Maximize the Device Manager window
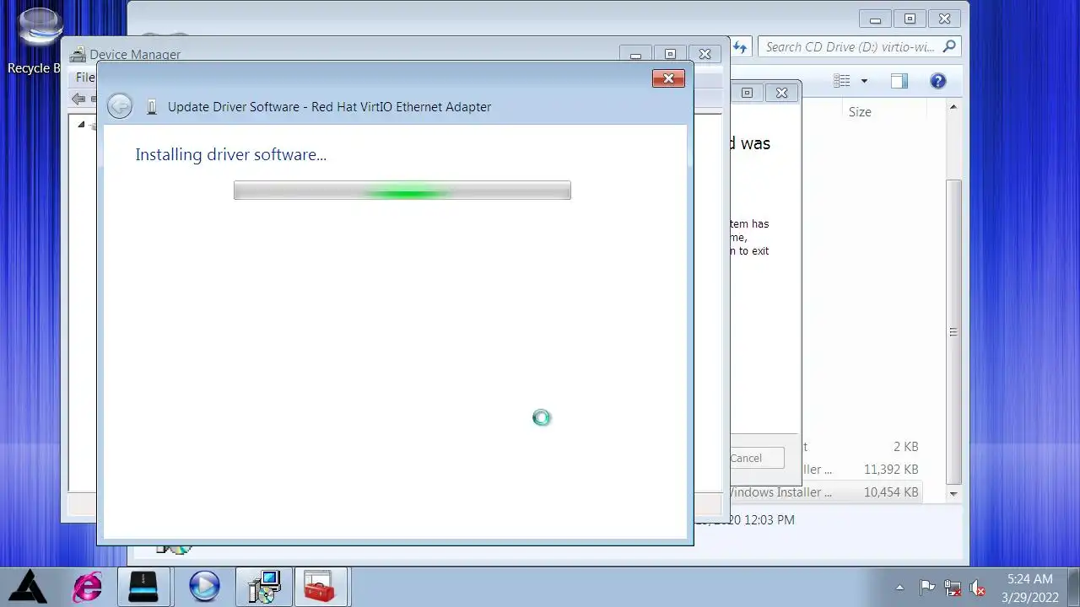 pyautogui.click(x=670, y=54)
